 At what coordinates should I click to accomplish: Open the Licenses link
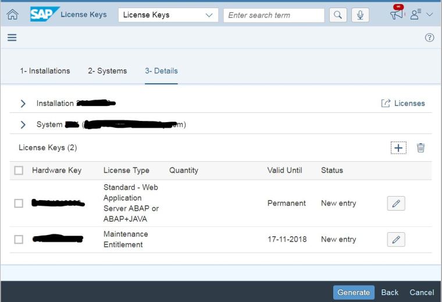coord(403,103)
